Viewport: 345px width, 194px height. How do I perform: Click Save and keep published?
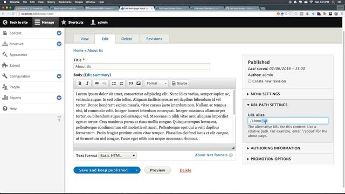coord(103,170)
